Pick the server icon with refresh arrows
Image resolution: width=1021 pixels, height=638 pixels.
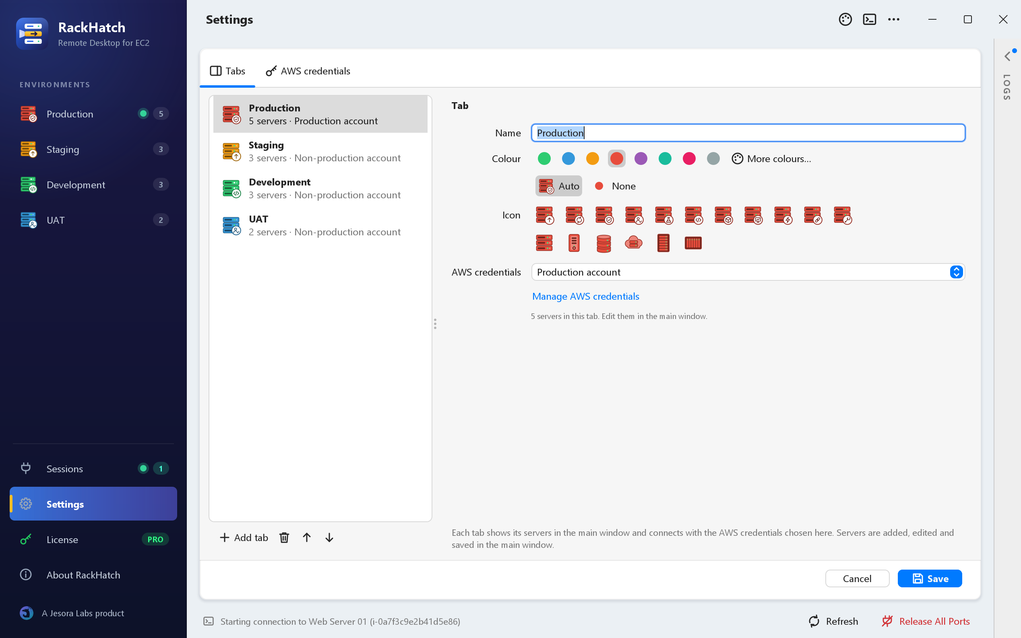[x=574, y=215]
